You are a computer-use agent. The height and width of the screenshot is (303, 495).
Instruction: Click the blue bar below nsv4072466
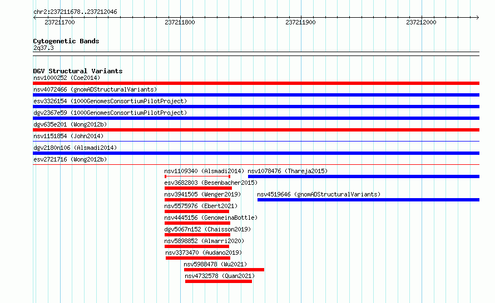coord(256,95)
